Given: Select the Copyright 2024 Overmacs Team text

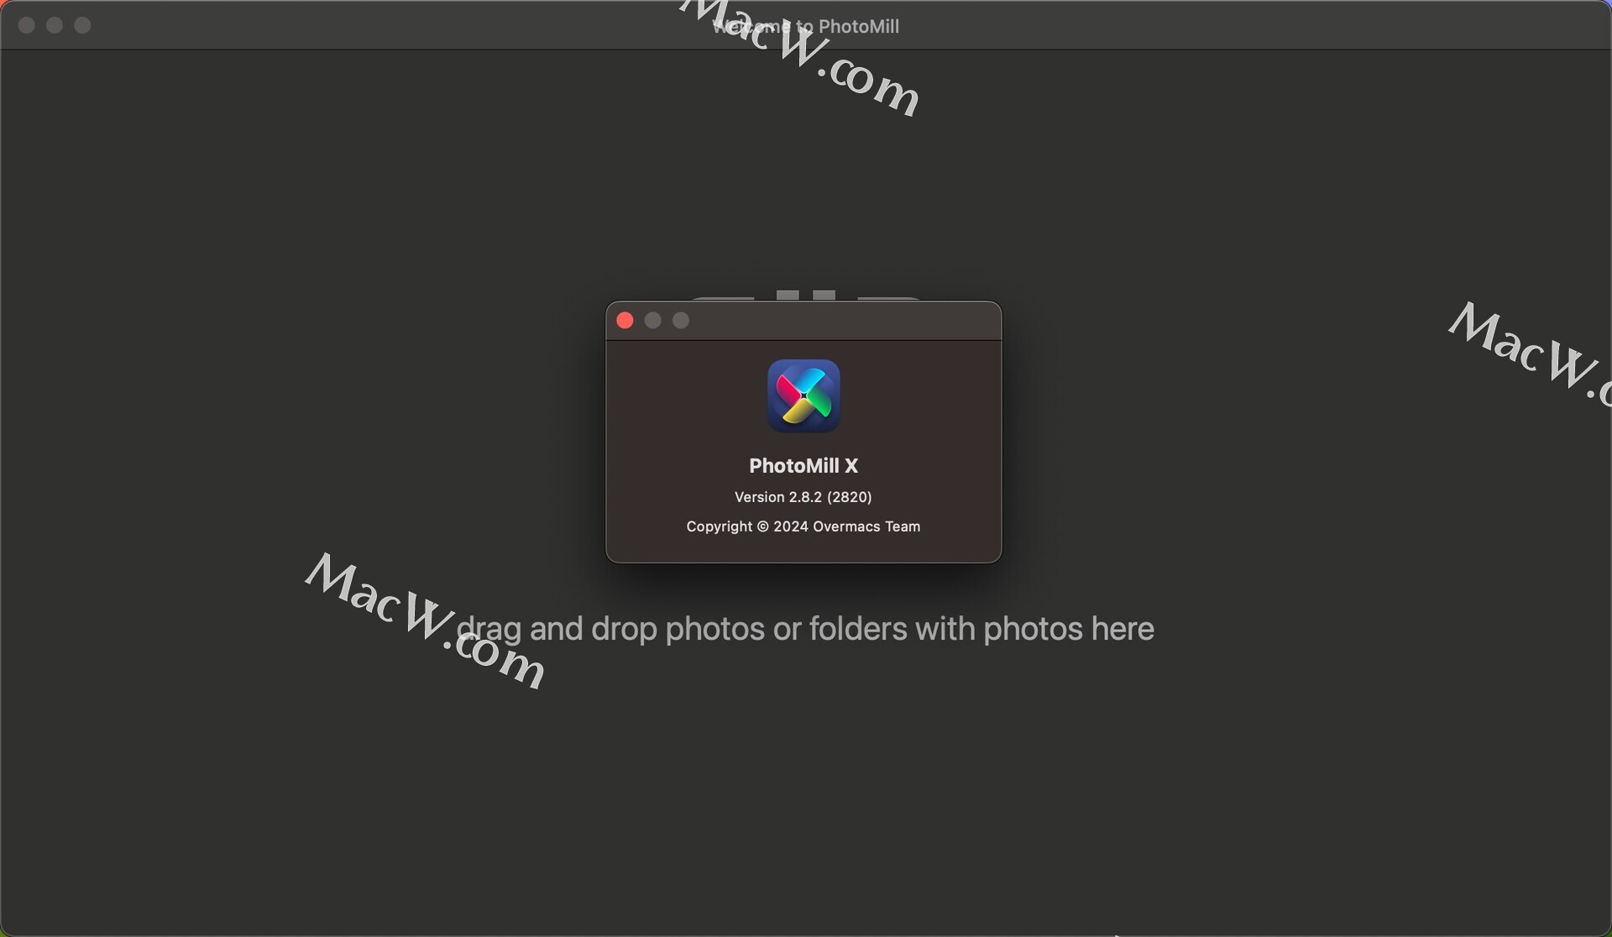Looking at the screenshot, I should pos(803,526).
